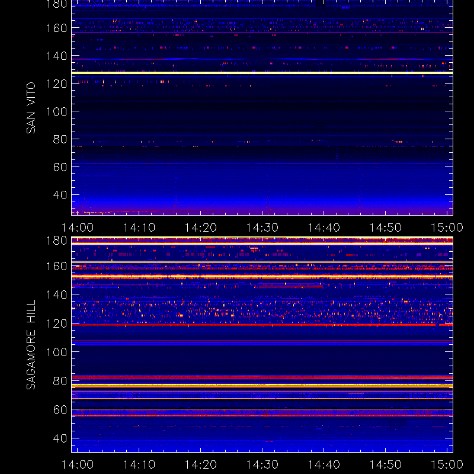This screenshot has width=474, height=474.
Task: Click the 14:30 time label under San Vito plot
Action: (262, 228)
